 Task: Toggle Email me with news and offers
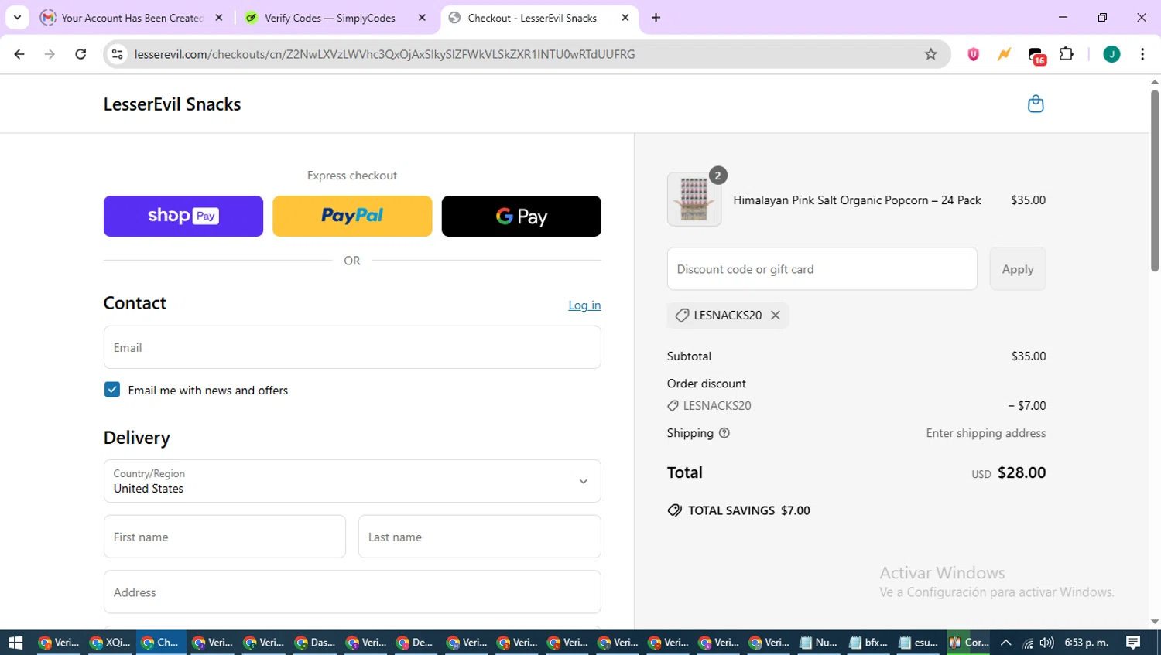112,390
